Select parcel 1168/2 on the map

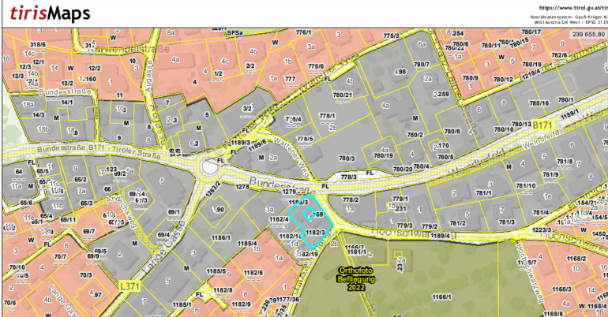[576, 258]
